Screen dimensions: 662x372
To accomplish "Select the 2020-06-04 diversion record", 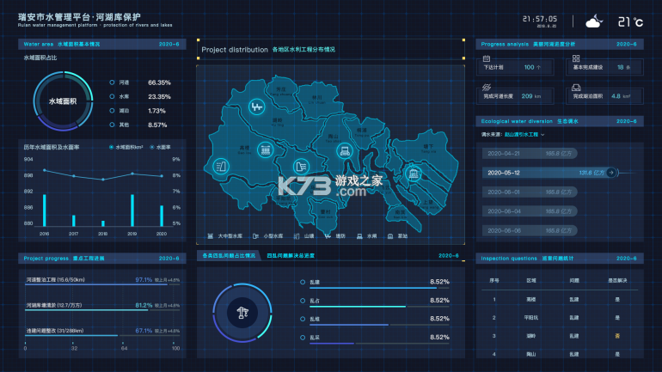I will click(x=530, y=211).
